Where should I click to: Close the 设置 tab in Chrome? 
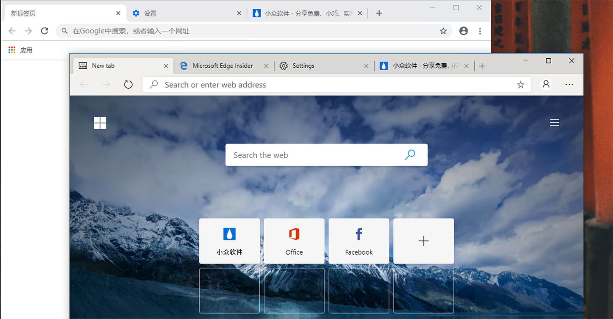tap(239, 13)
